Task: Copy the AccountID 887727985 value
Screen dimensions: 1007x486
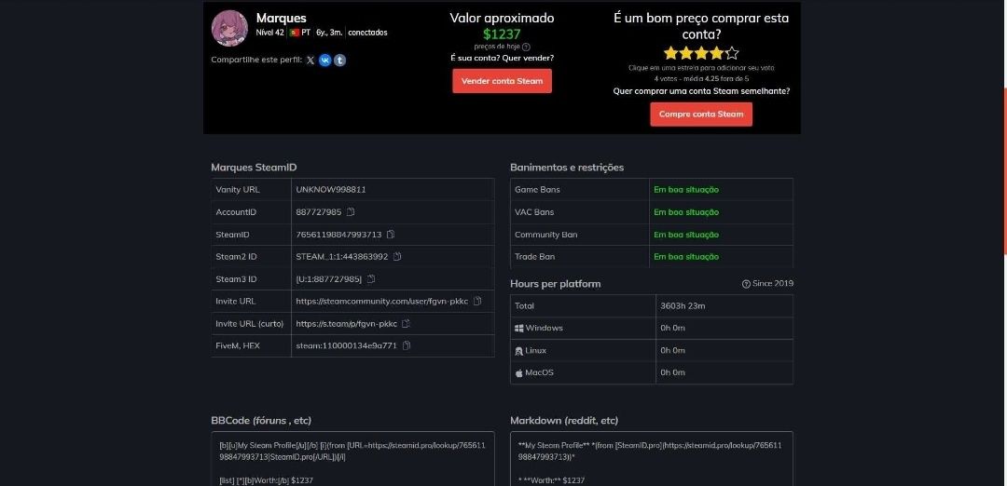Action: click(351, 212)
